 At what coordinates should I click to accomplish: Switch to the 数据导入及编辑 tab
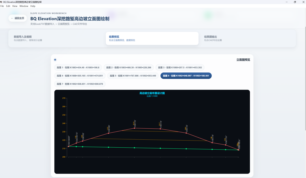pyautogui.click(x=57, y=38)
